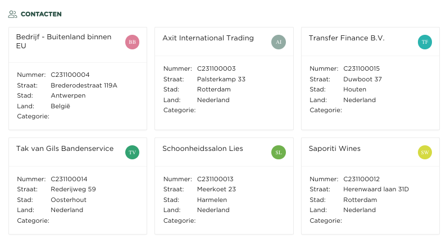Click the yellow SW avatar badge
Image resolution: width=446 pixels, height=239 pixels.
tap(425, 152)
